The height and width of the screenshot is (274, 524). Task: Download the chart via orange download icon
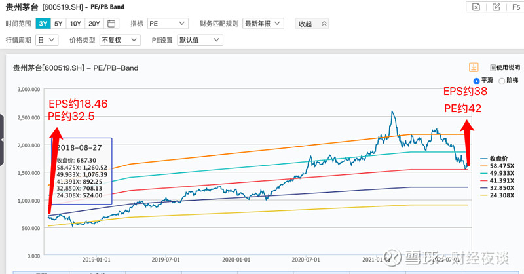473,68
